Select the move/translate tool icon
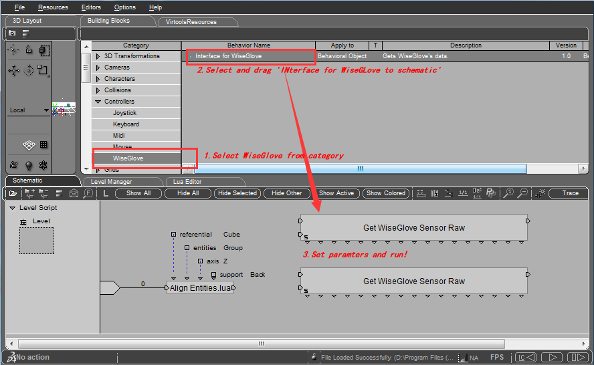Screen dimensions: 594x365 (13, 70)
